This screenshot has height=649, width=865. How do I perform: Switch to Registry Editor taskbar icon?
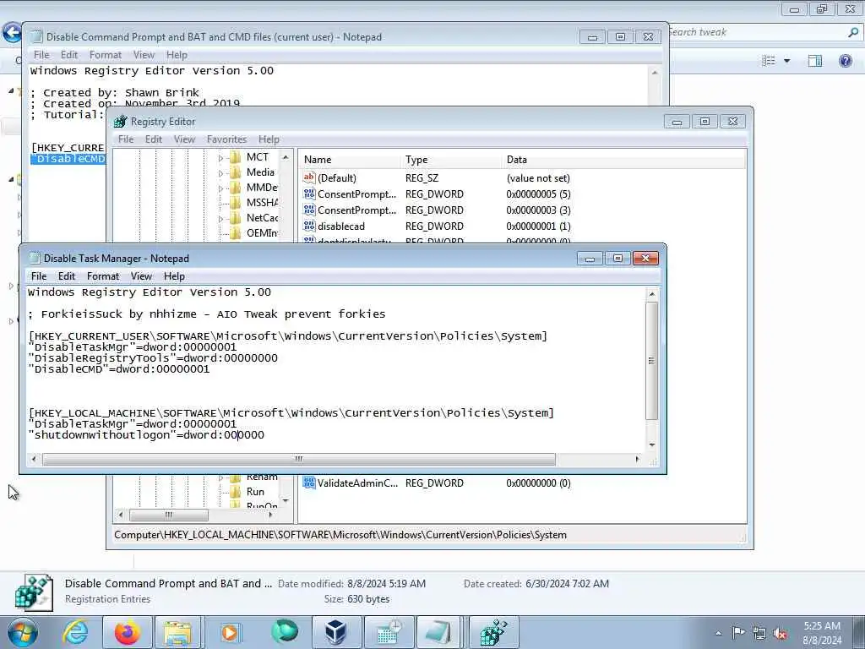(492, 632)
